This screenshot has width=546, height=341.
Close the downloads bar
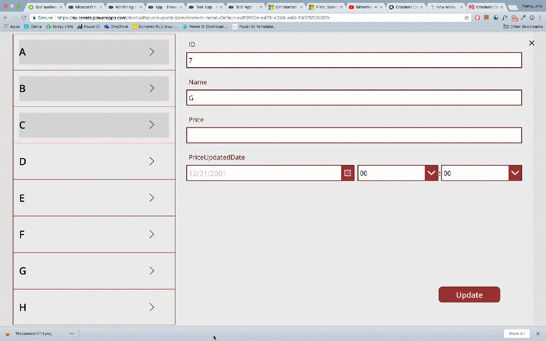(x=538, y=334)
